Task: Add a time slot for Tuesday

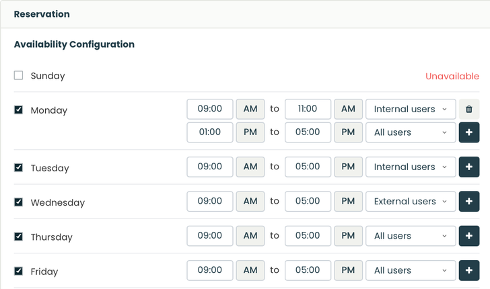Action: click(469, 167)
